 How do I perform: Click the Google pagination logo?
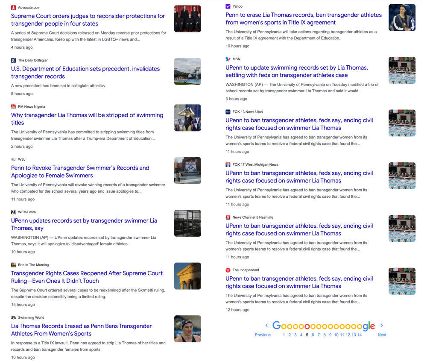coord(324,325)
